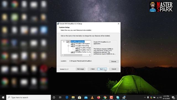Open the Disk Usage dialog
The image size is (177, 100).
[x=80, y=69]
